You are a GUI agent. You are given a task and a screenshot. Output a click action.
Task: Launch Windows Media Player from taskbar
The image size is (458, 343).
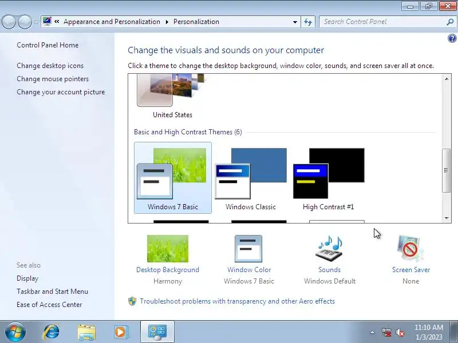(120, 332)
